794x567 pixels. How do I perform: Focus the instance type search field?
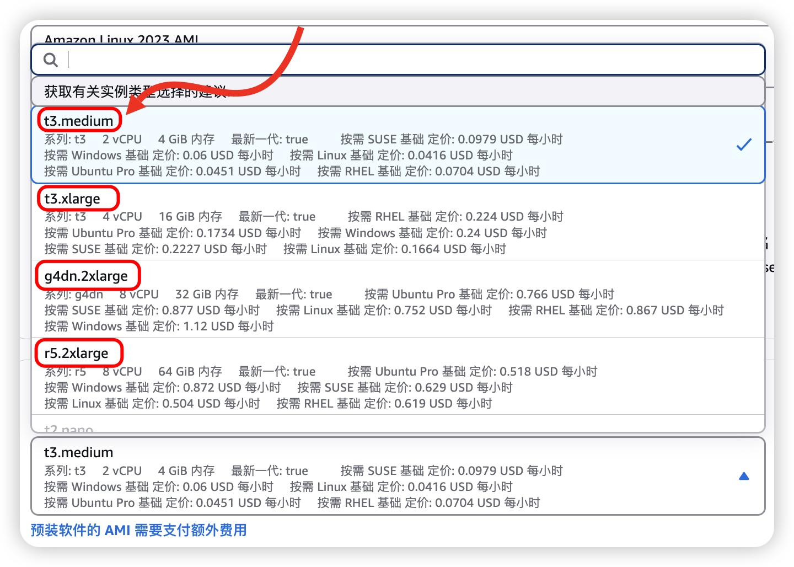[x=398, y=60]
